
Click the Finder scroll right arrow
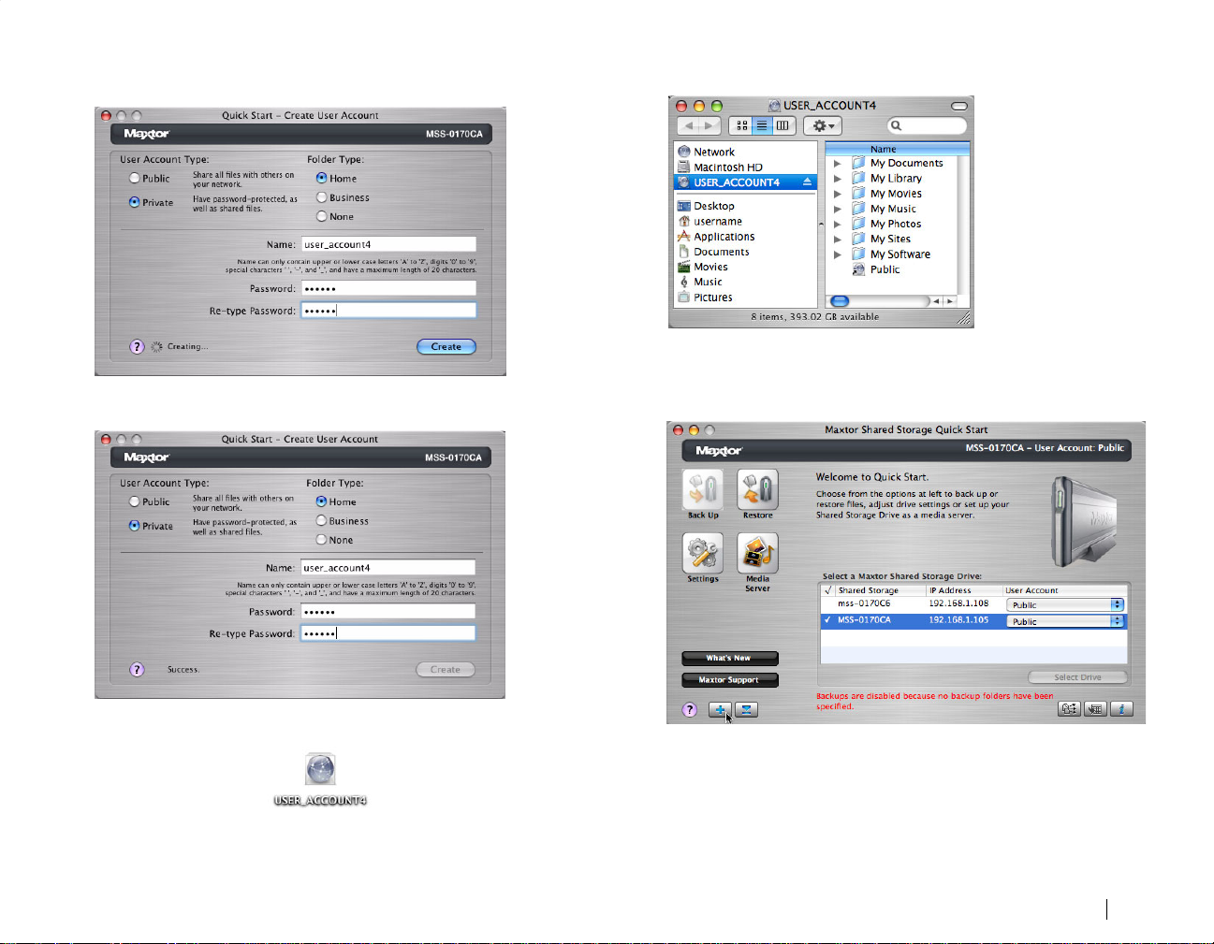pos(950,301)
